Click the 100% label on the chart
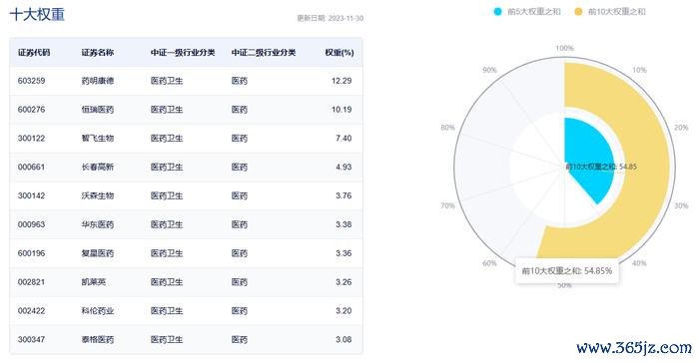 [x=564, y=48]
